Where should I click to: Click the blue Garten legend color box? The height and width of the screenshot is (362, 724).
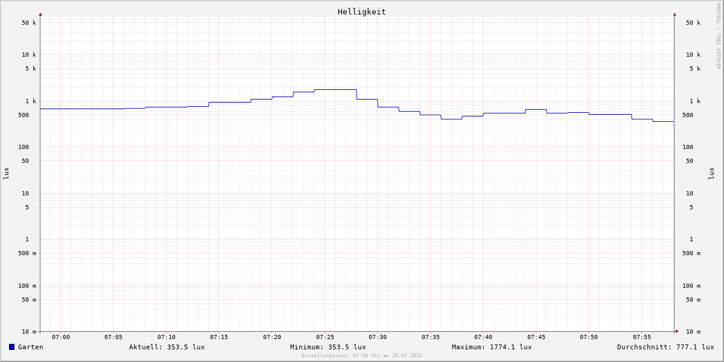click(x=11, y=347)
